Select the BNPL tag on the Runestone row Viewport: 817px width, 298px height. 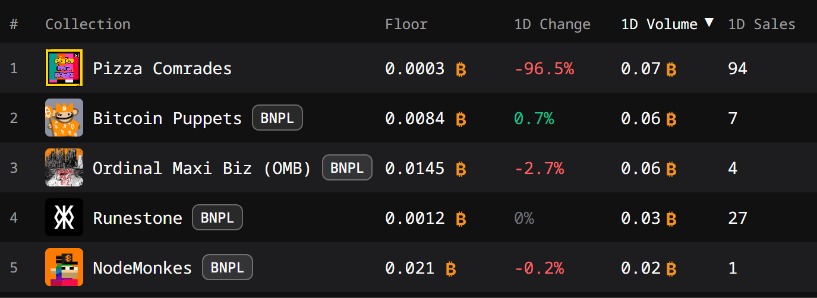pyautogui.click(x=217, y=217)
